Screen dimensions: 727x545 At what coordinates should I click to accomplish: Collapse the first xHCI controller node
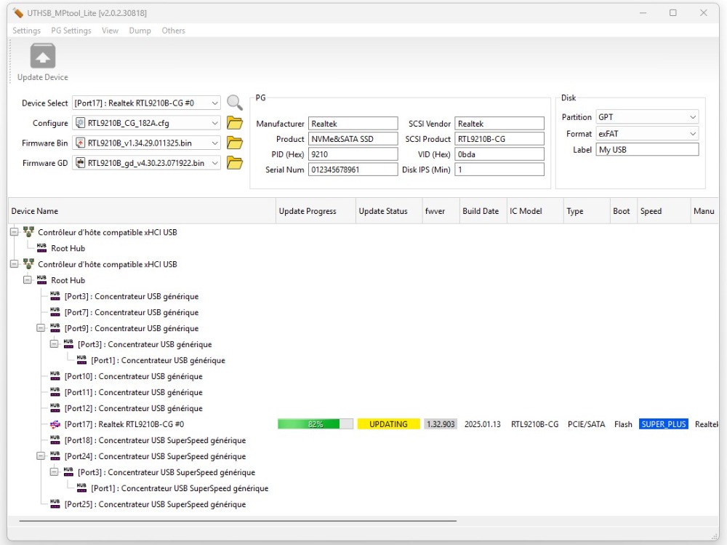coord(15,232)
